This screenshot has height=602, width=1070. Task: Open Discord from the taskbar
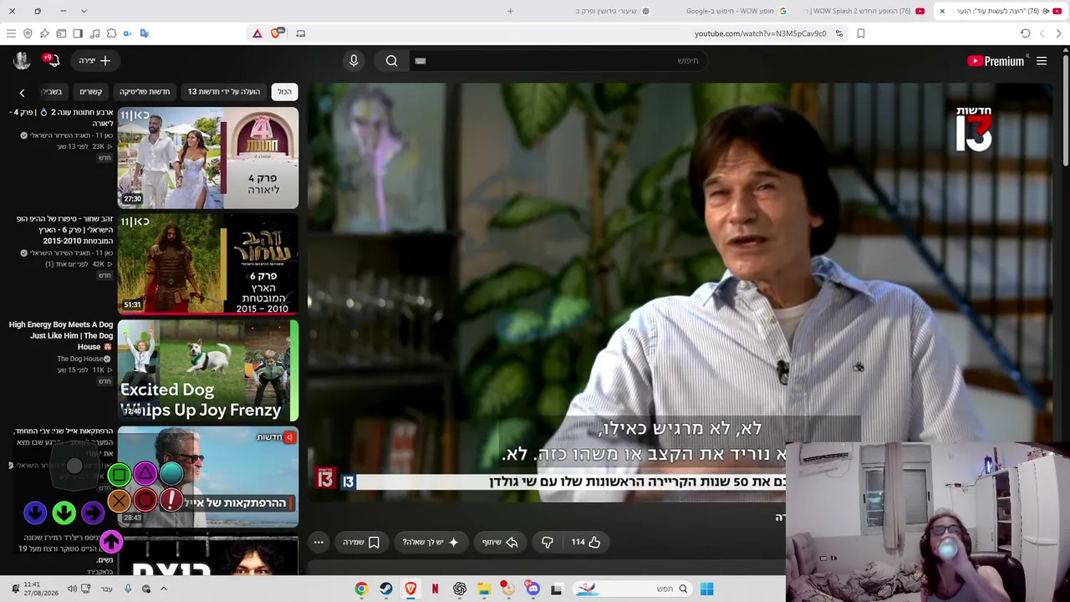[533, 589]
